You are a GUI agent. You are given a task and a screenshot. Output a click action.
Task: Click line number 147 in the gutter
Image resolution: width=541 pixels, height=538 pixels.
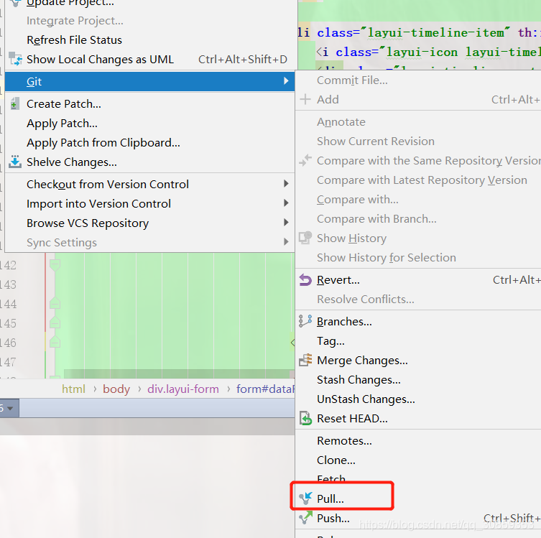click(9, 362)
